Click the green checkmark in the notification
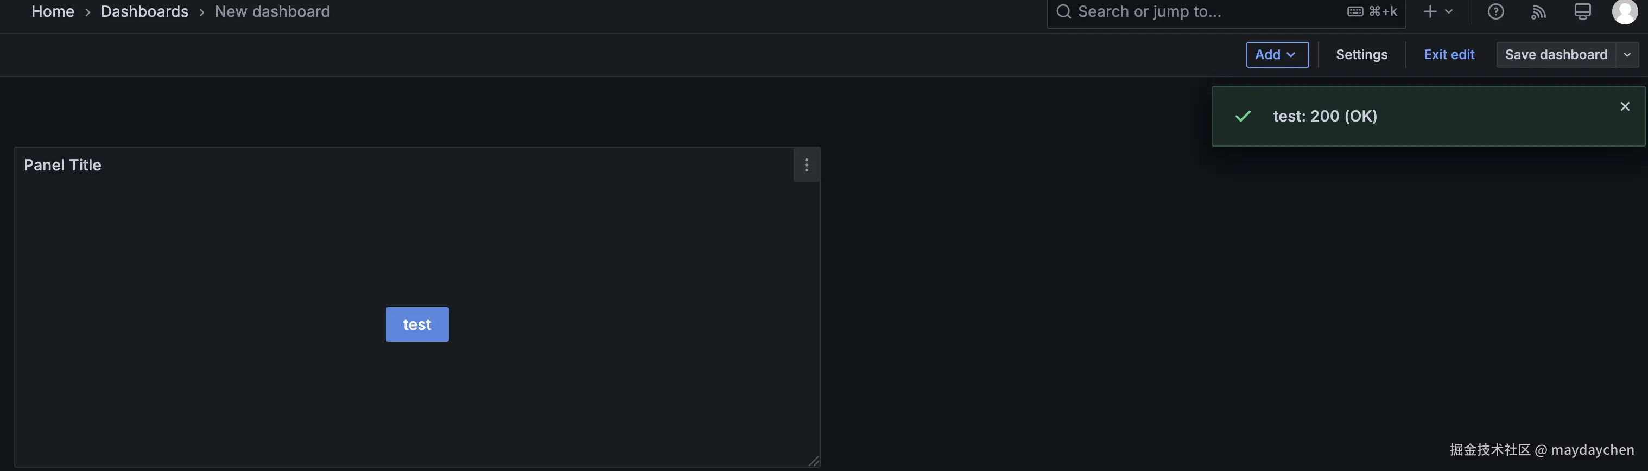 click(x=1243, y=116)
